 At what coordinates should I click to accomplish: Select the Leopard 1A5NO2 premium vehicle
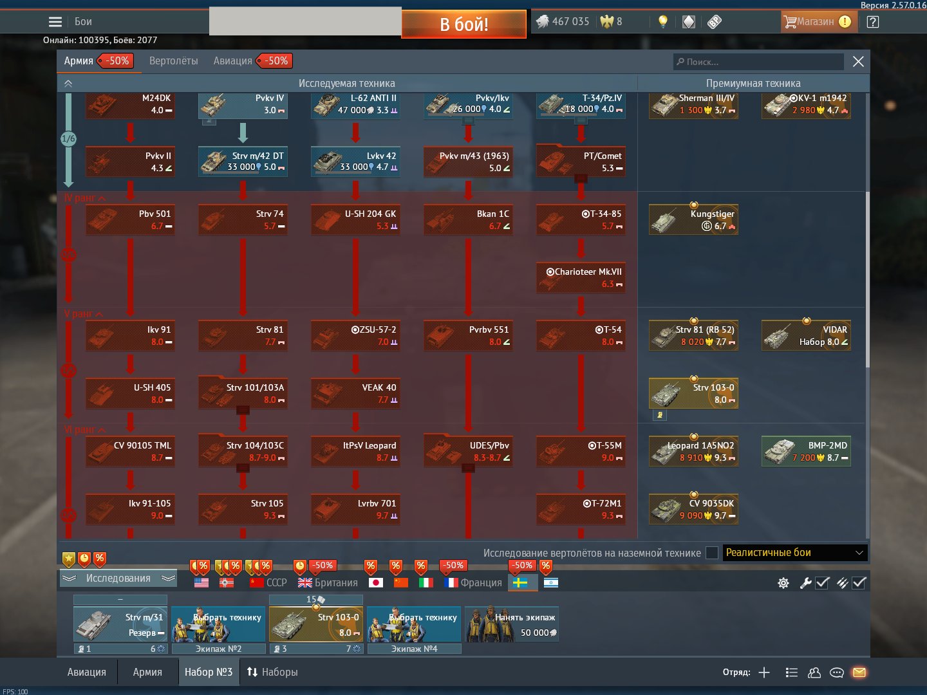coord(693,451)
